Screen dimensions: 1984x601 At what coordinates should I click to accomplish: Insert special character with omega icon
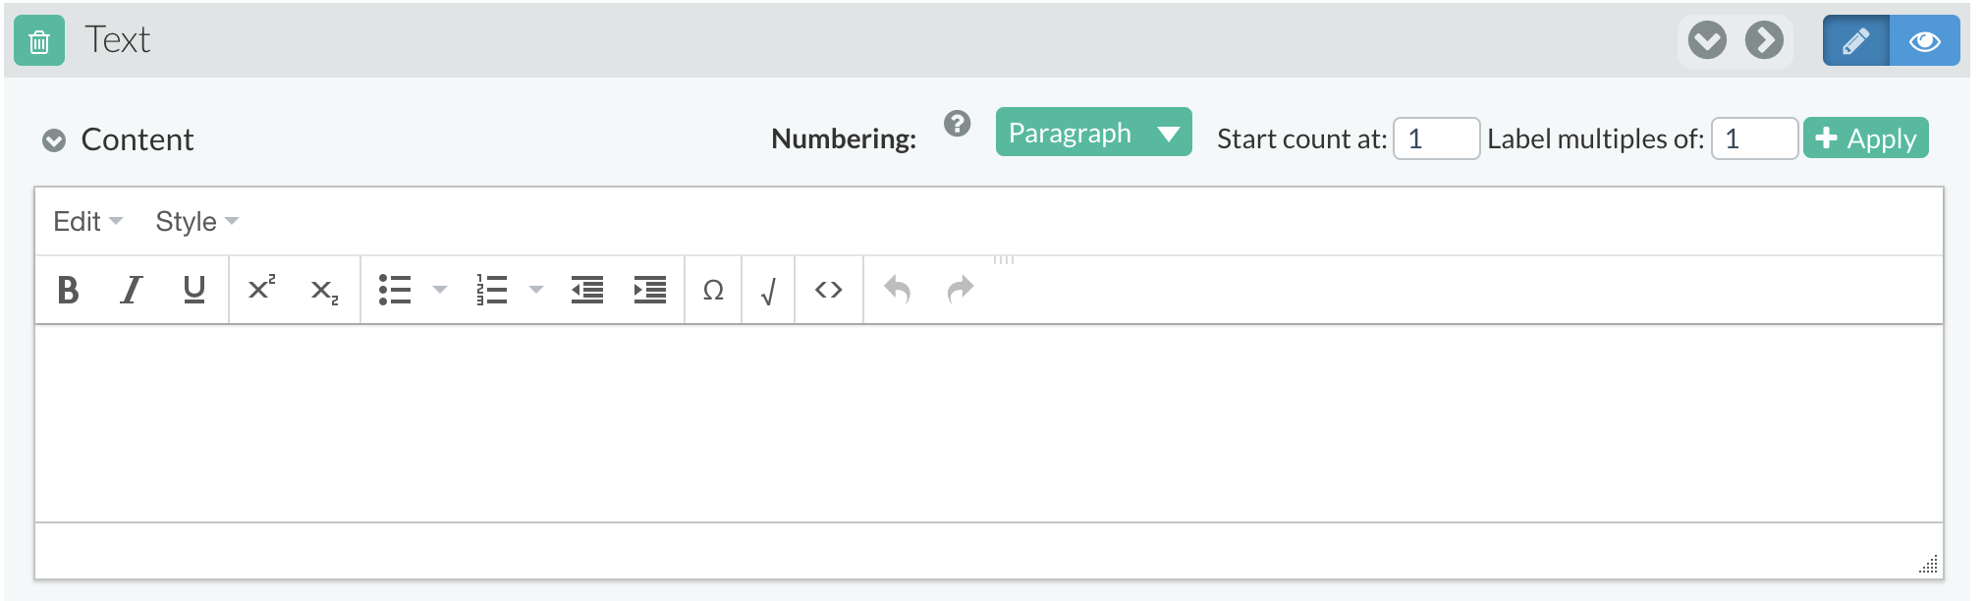[x=713, y=290]
